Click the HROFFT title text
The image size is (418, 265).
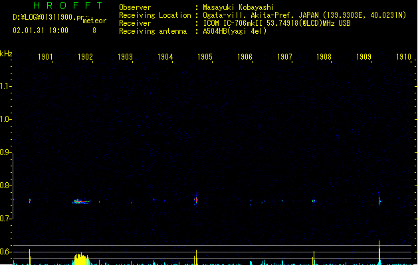coord(68,5)
